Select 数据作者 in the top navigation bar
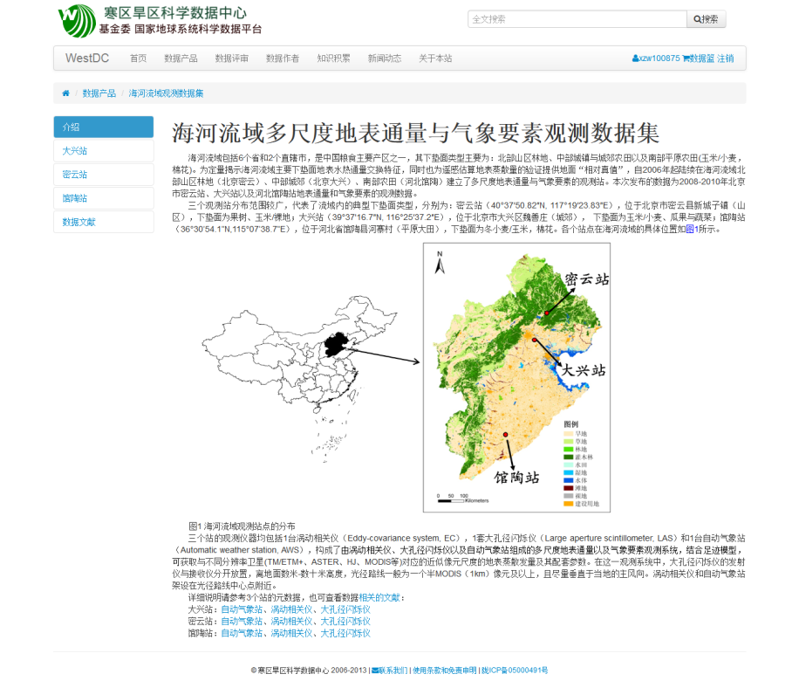Image resolution: width=799 pixels, height=681 pixels. [x=283, y=58]
